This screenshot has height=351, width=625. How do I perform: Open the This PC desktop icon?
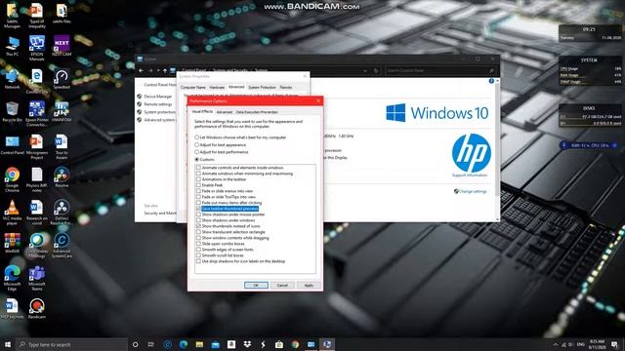pos(12,46)
